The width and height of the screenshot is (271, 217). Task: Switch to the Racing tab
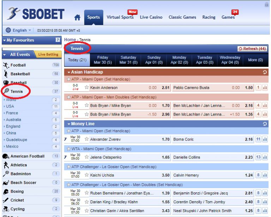[209, 17]
